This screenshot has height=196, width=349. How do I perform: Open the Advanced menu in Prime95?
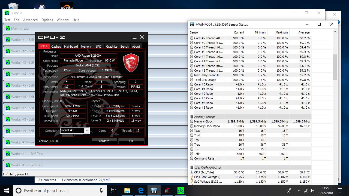pos(30,20)
